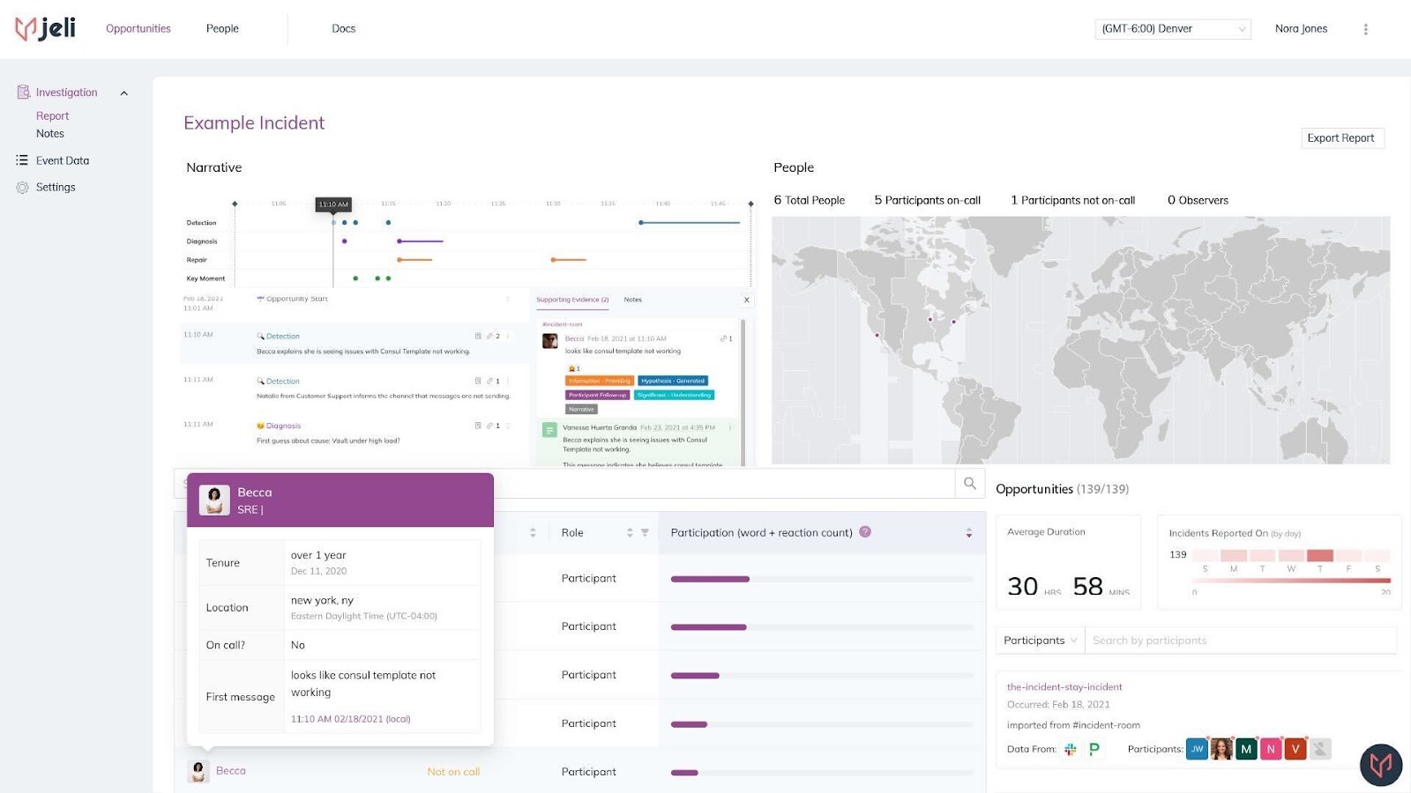This screenshot has width=1411, height=793.
Task: Click the Role column filter icon
Action: coord(645,533)
